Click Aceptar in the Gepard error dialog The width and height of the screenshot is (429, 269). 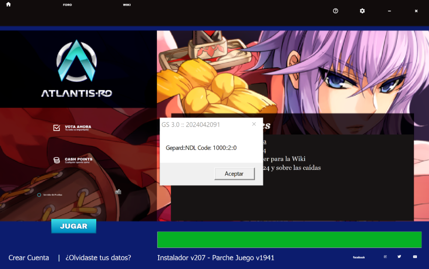[x=234, y=174]
